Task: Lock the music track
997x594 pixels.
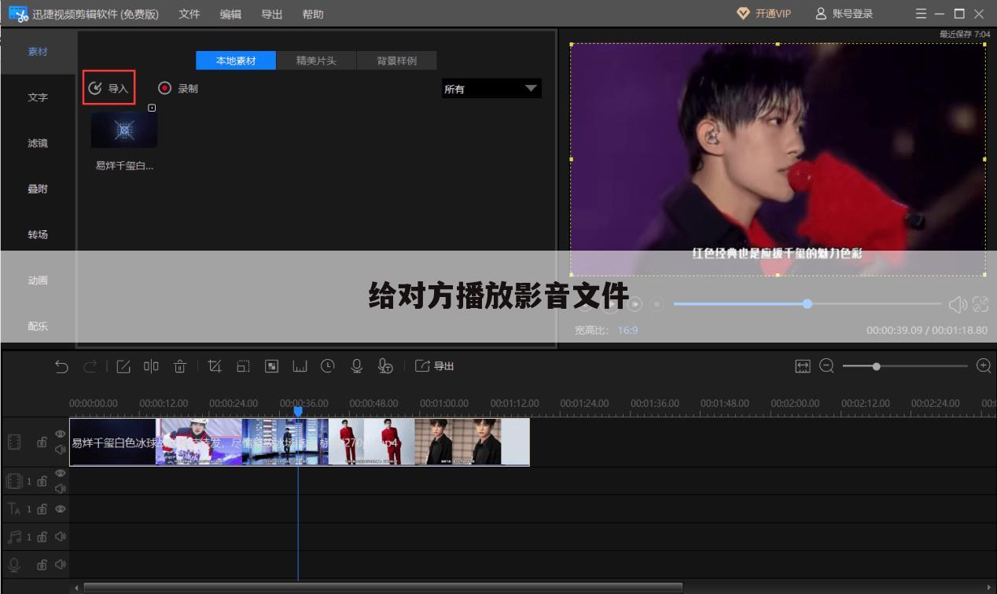Action: point(42,537)
